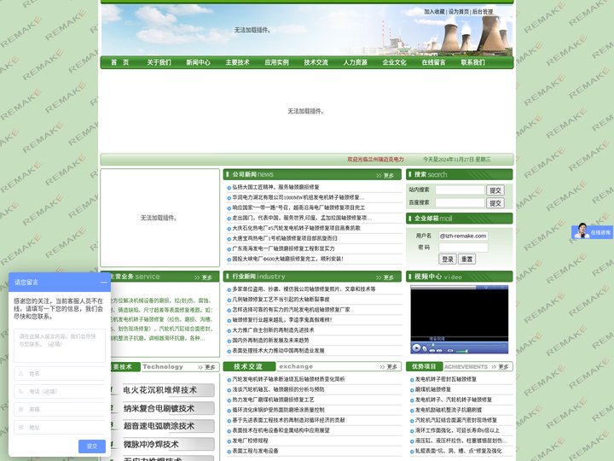The height and width of the screenshot is (461, 614).
Task: Click the blue 提交 button in chat widget
Action: point(92,446)
